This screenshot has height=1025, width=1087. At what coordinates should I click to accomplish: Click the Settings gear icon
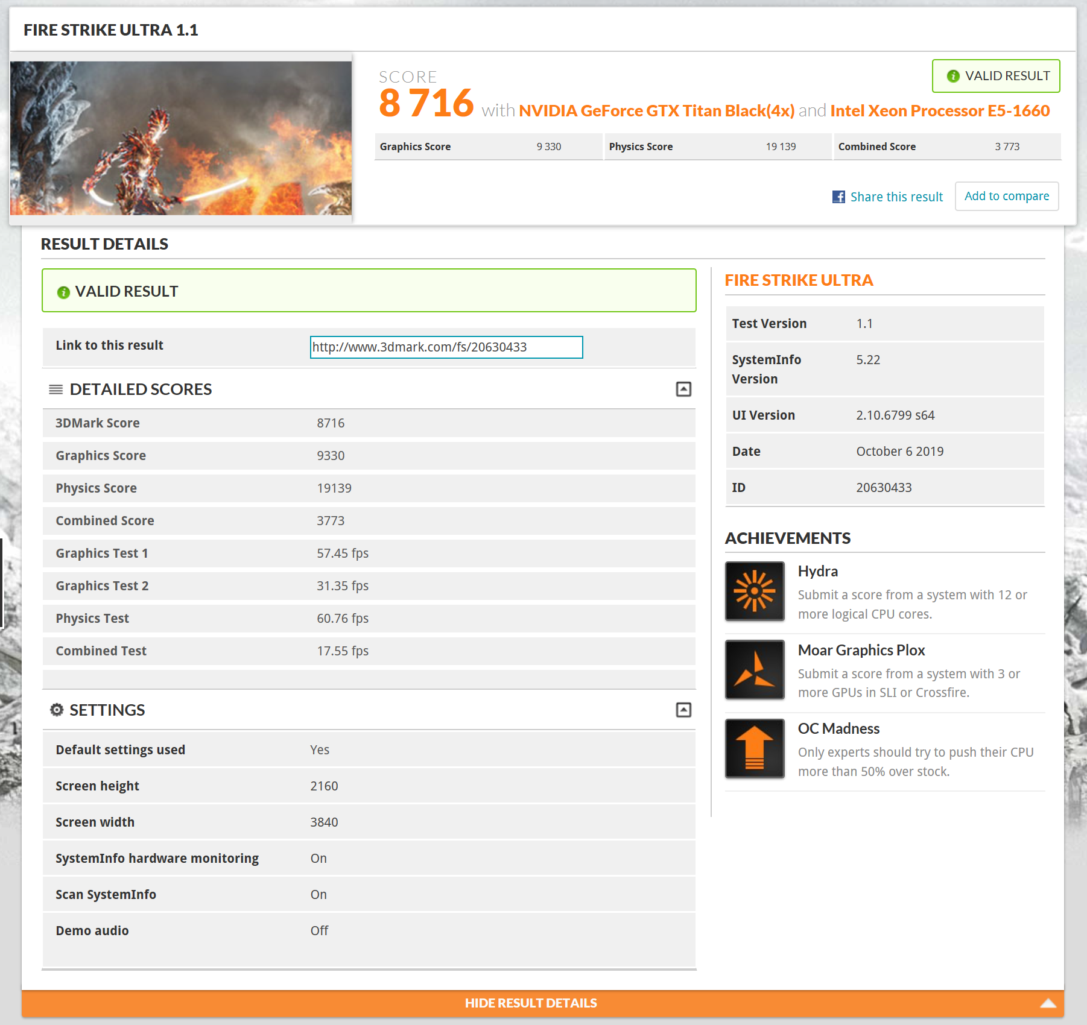click(57, 710)
